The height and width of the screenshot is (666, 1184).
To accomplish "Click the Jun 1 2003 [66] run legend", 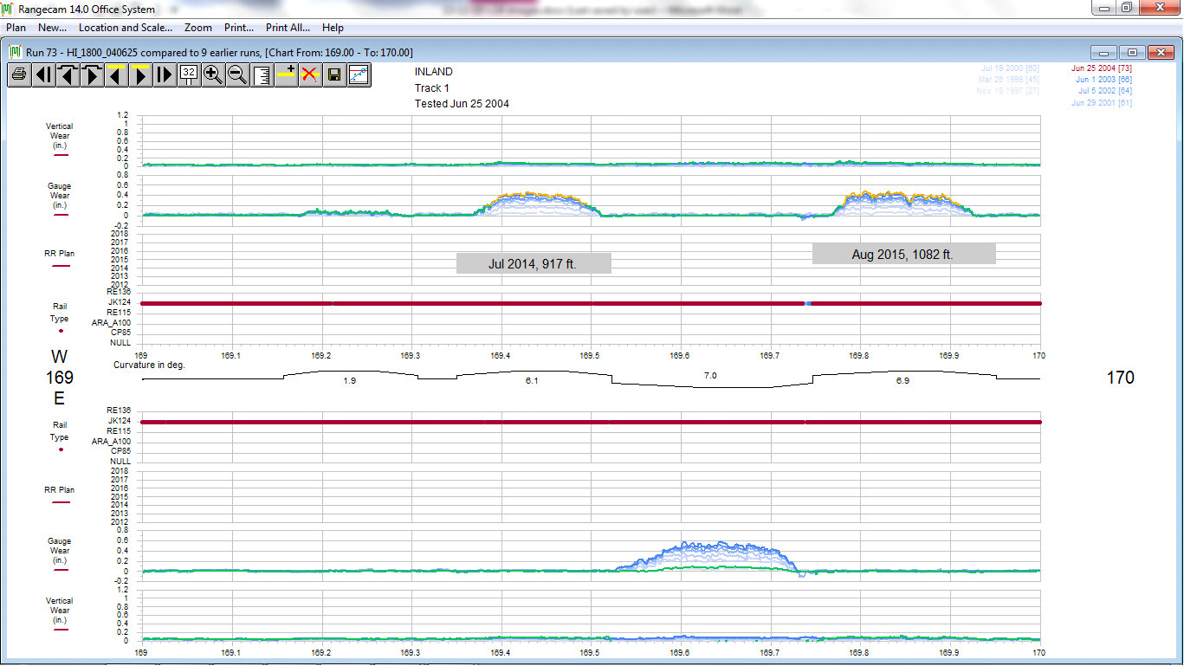I will pyautogui.click(x=1103, y=80).
